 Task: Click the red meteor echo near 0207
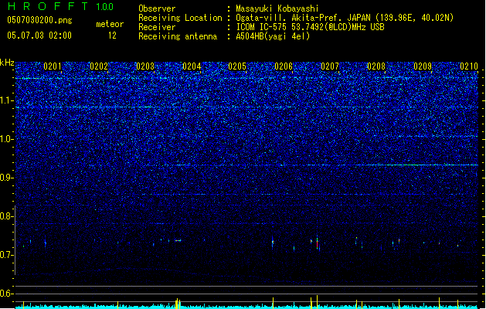[317, 243]
